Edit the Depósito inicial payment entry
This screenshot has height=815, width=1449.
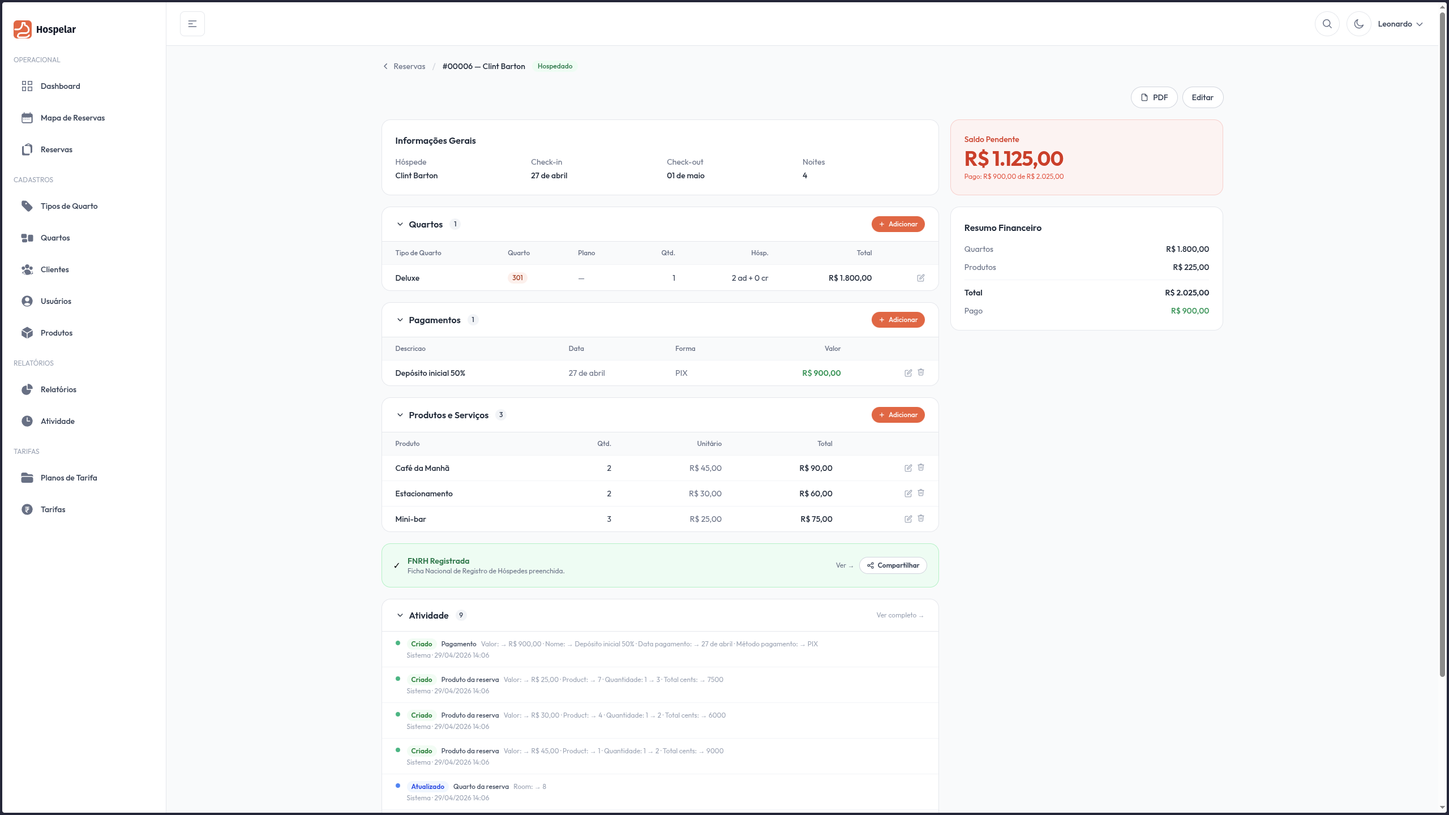coord(908,373)
